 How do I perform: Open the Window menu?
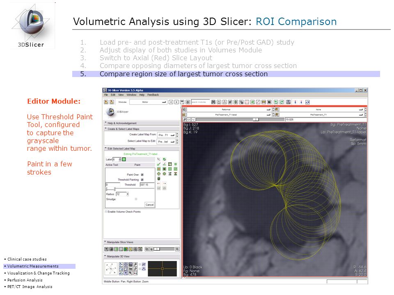point(131,95)
